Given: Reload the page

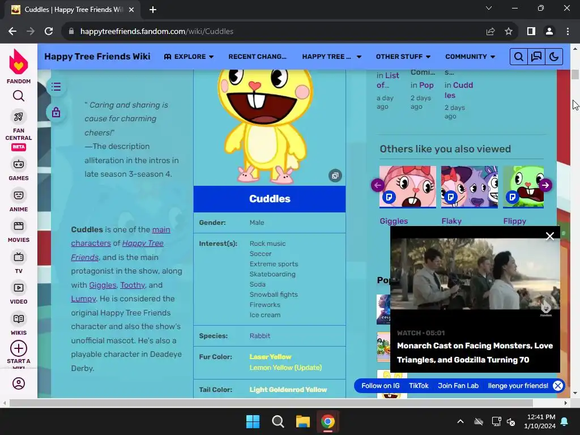Looking at the screenshot, I should pos(49,32).
